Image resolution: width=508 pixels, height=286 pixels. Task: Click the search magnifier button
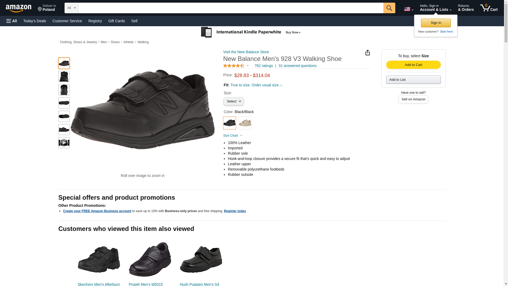(x=389, y=8)
